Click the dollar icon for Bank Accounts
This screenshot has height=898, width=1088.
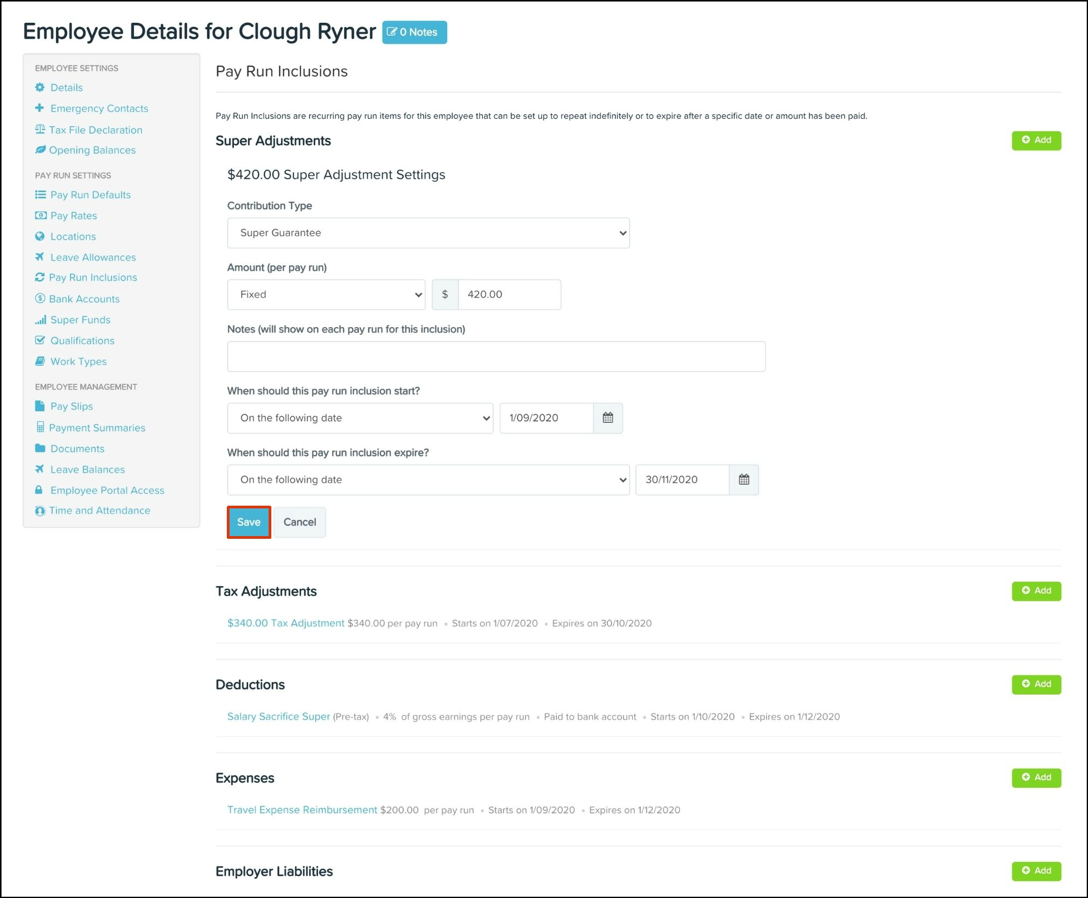pyautogui.click(x=40, y=298)
